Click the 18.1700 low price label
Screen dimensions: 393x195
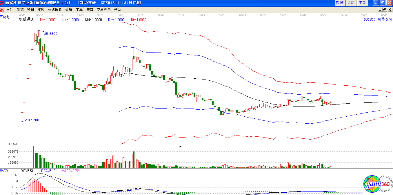(32, 120)
